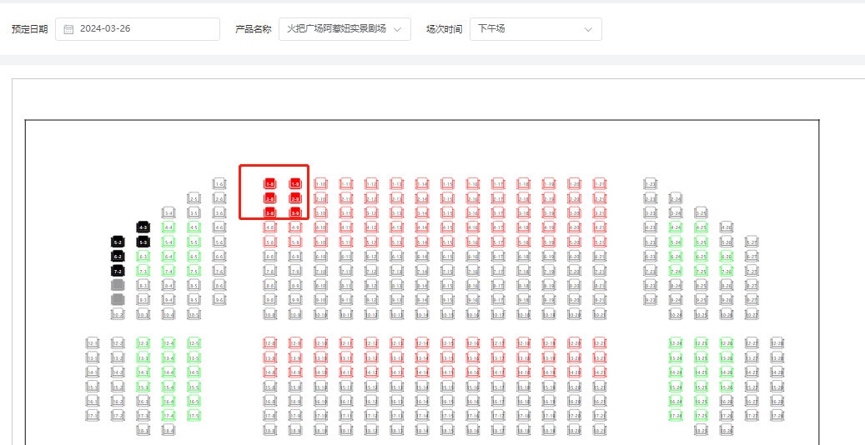The width and height of the screenshot is (865, 445).
Task: Select green seat 4-25
Action: [x=701, y=227]
